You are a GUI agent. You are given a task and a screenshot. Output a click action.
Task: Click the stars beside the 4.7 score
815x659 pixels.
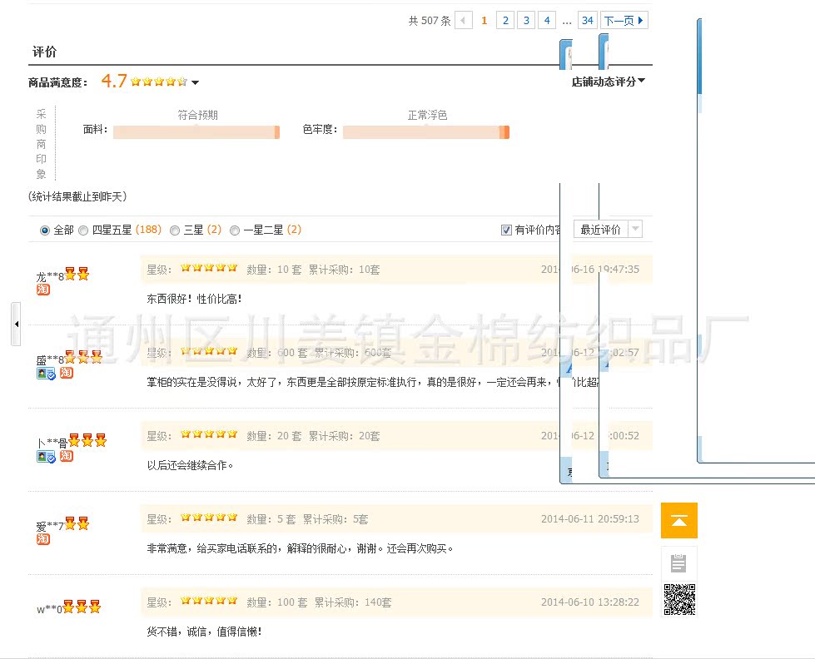coord(159,82)
